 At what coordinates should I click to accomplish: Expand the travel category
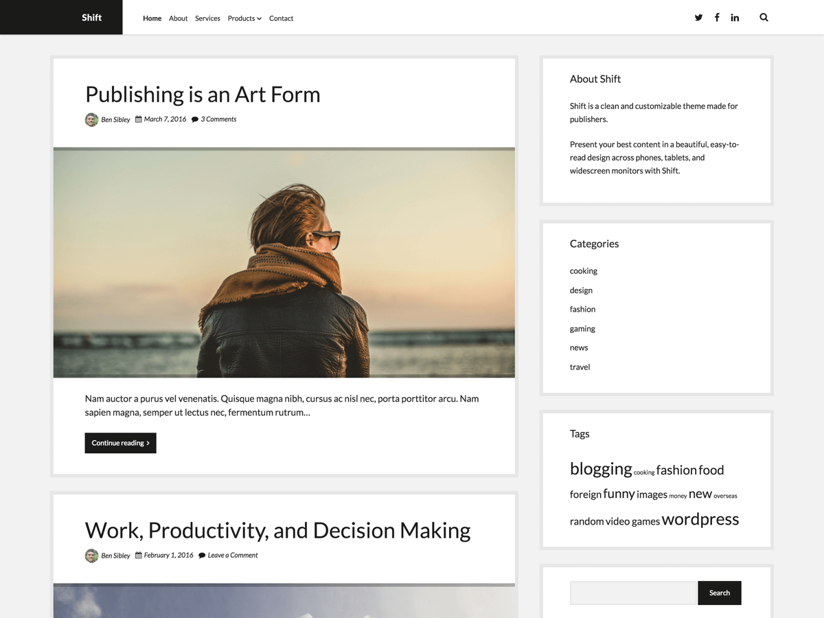tap(580, 367)
